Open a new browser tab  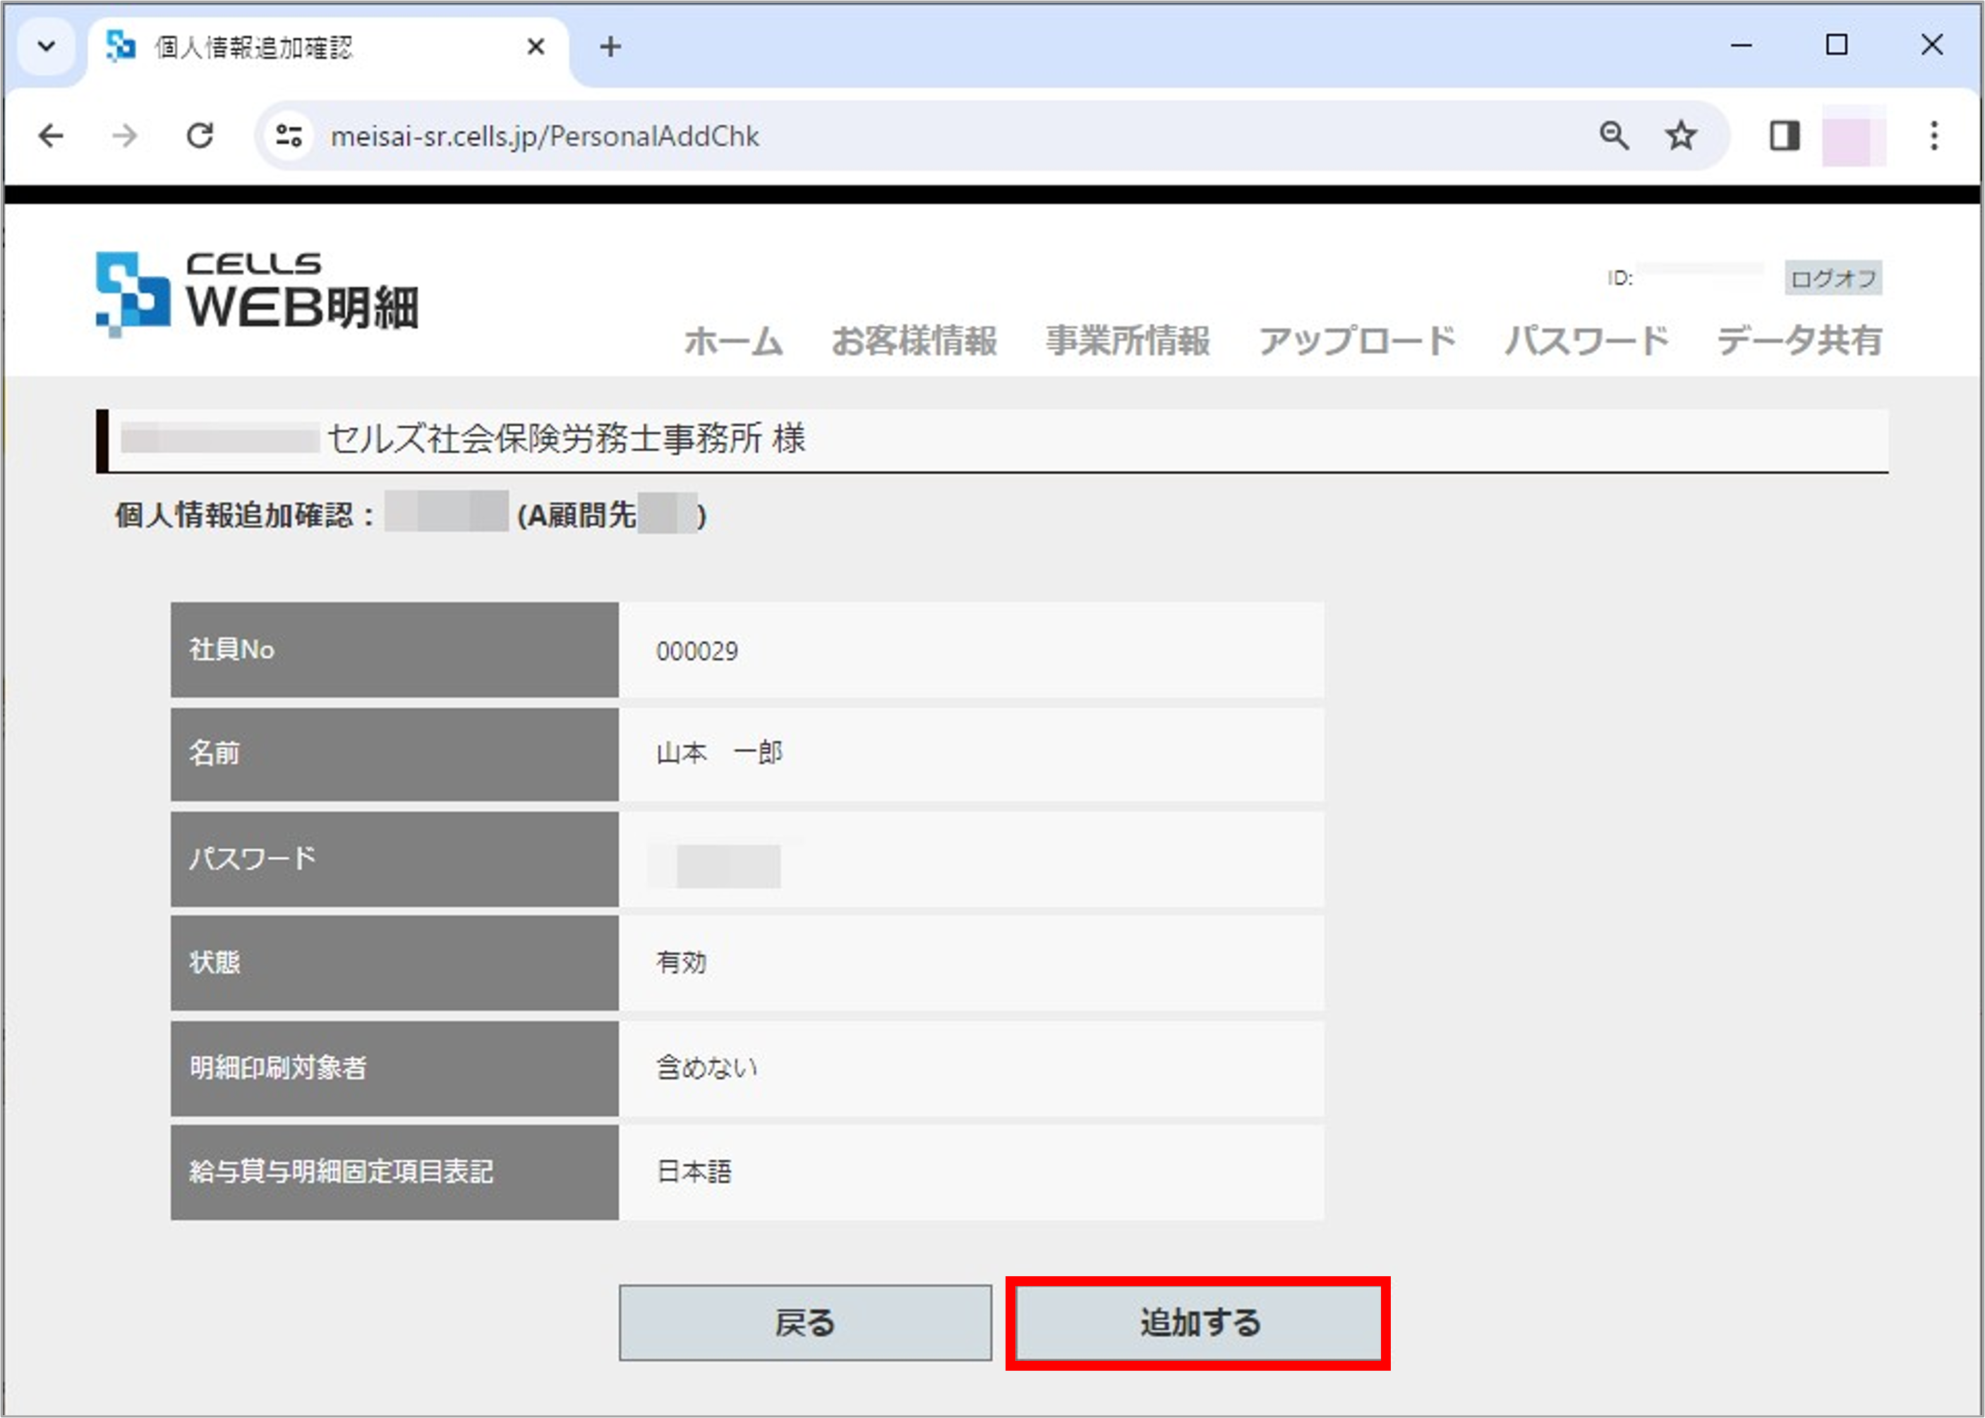coord(610,47)
